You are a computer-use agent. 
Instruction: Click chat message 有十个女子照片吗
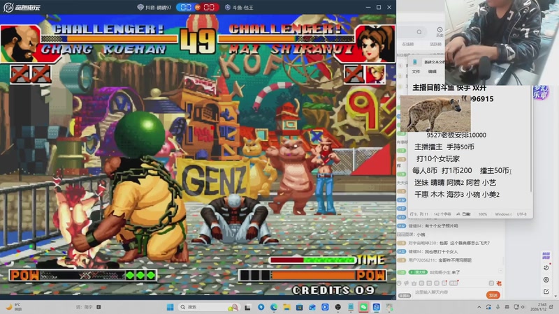(x=442, y=225)
